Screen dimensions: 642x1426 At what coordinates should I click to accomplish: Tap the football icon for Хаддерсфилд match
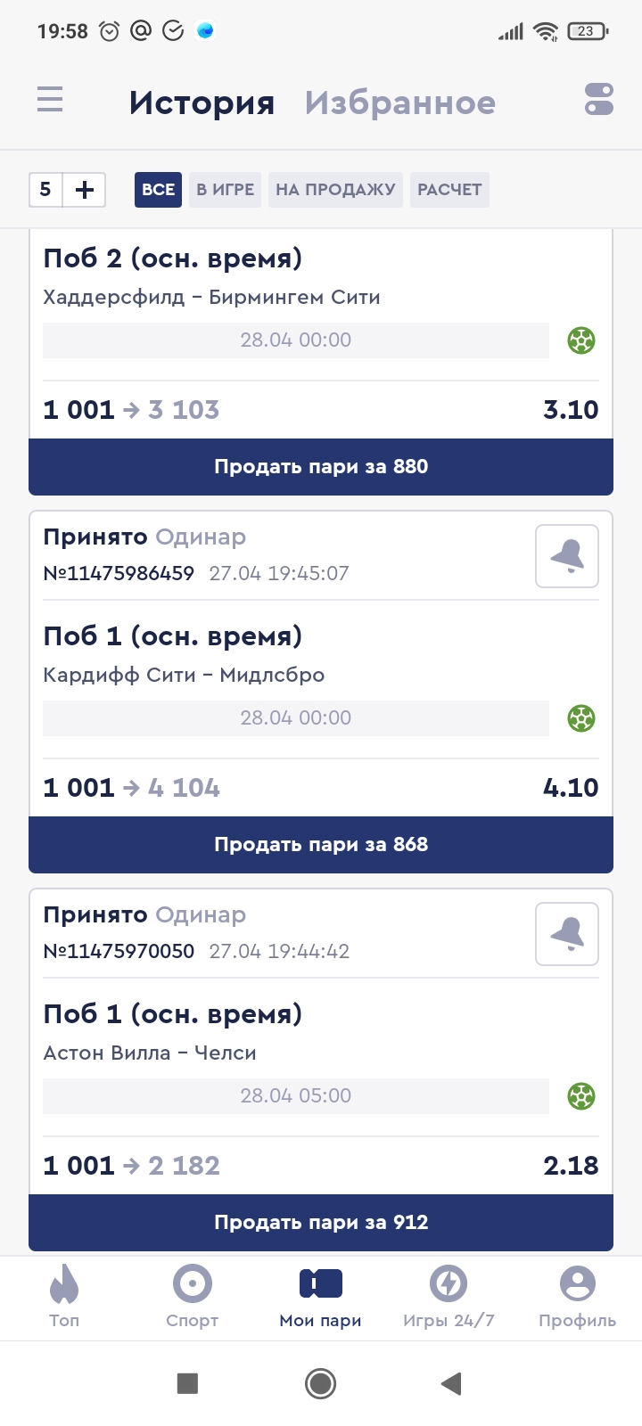click(581, 340)
